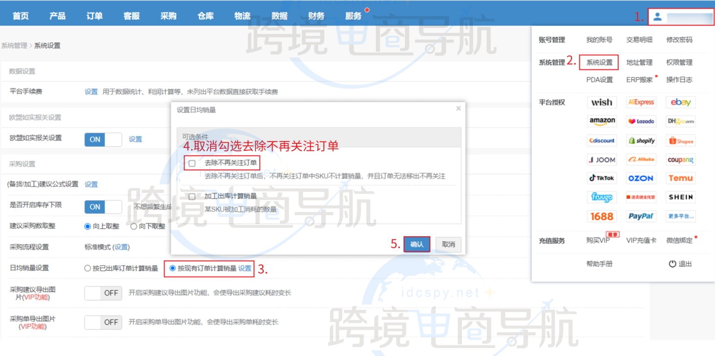Click 确认 to confirm daily sales settings
The image size is (715, 356).
click(x=417, y=244)
